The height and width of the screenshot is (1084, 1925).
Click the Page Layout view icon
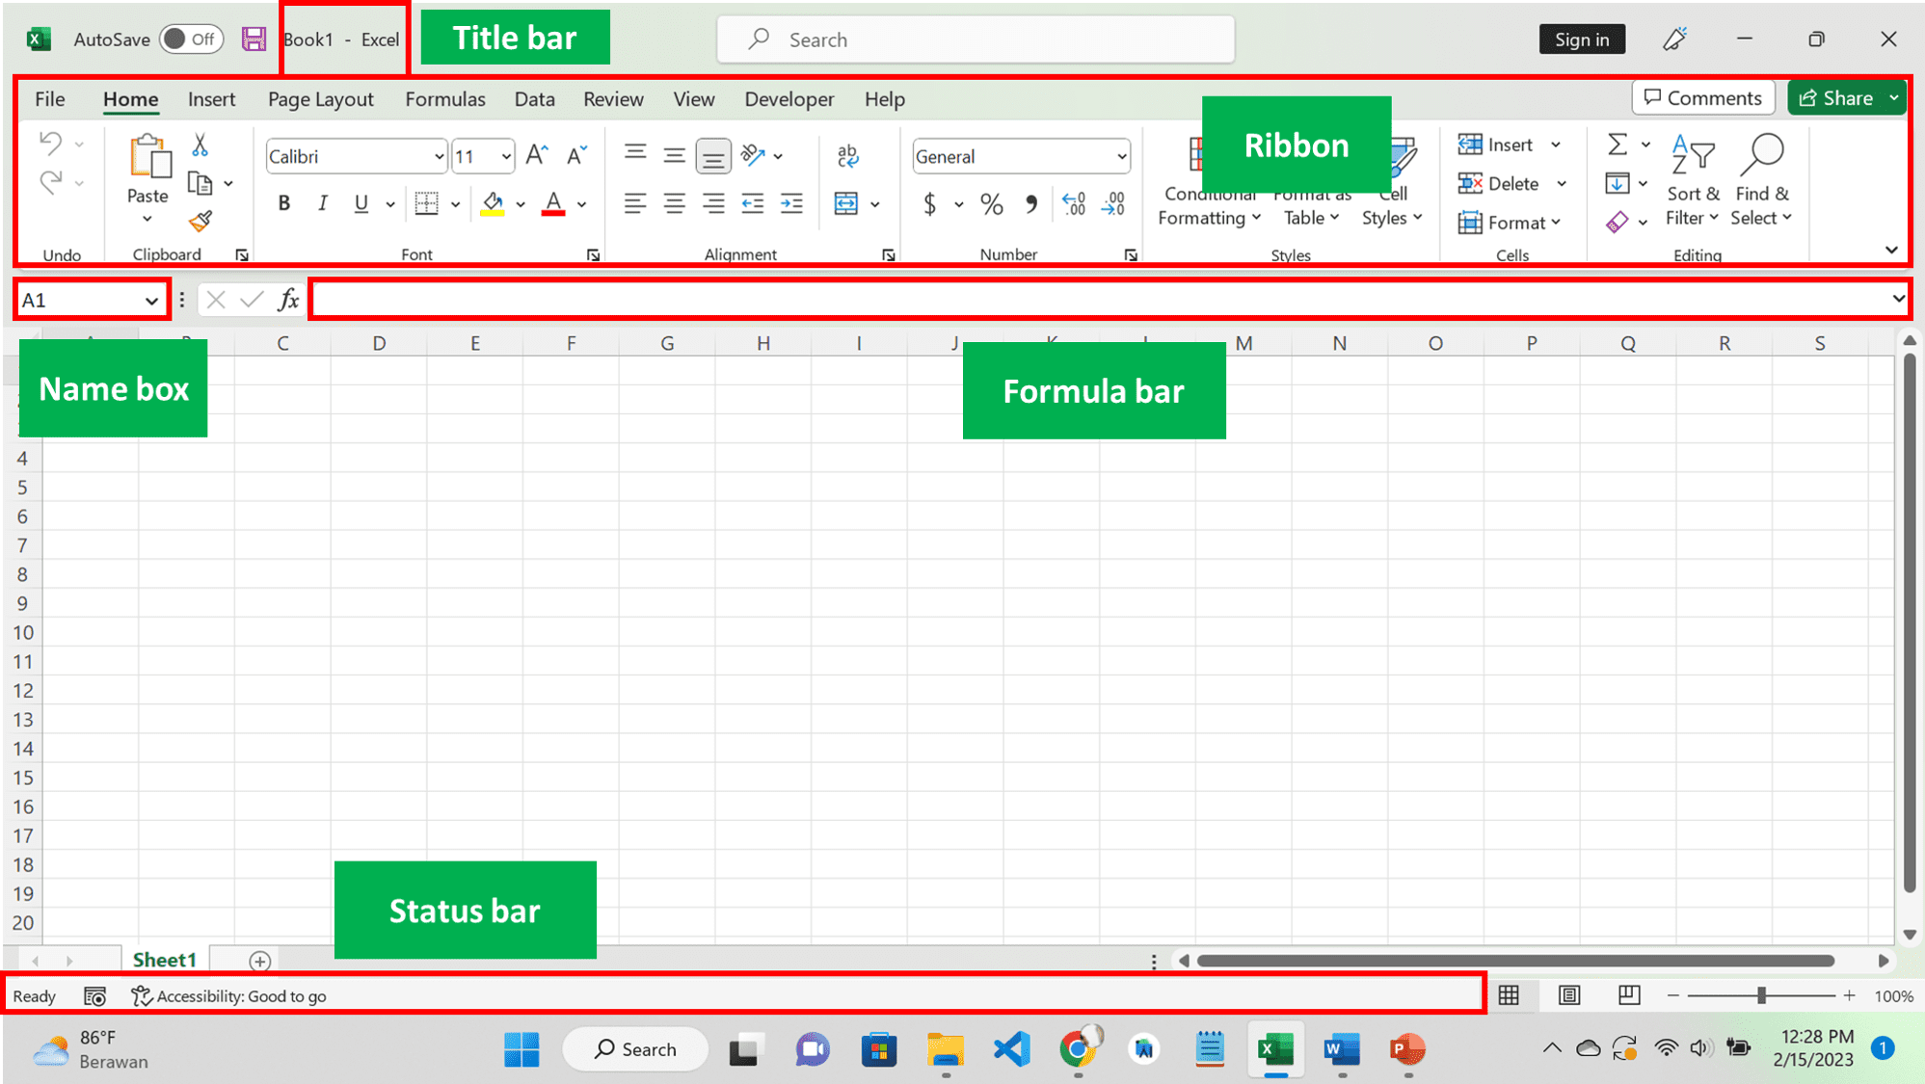click(x=1568, y=995)
